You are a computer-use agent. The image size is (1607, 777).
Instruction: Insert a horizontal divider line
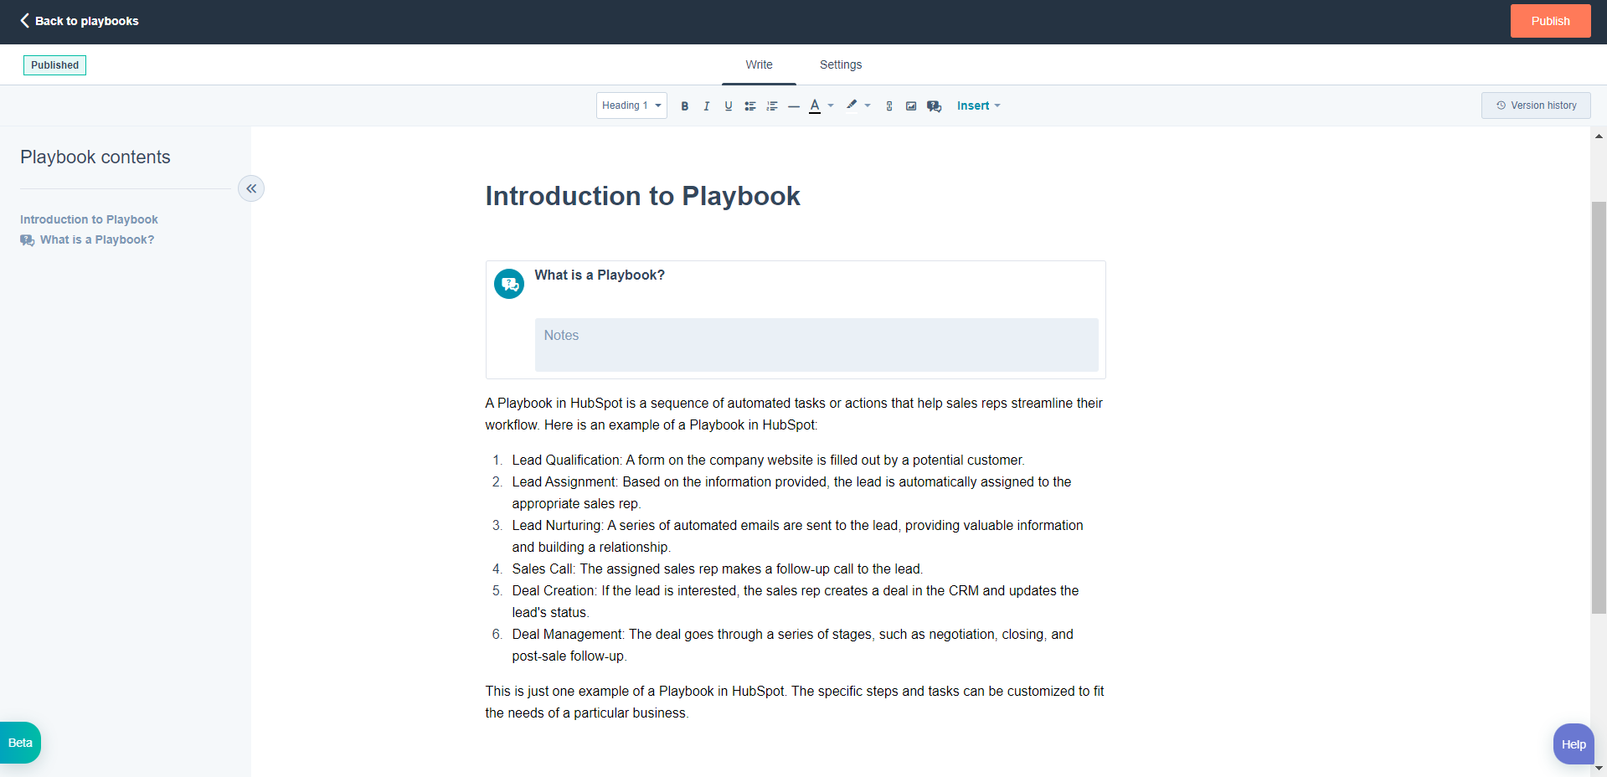click(794, 105)
